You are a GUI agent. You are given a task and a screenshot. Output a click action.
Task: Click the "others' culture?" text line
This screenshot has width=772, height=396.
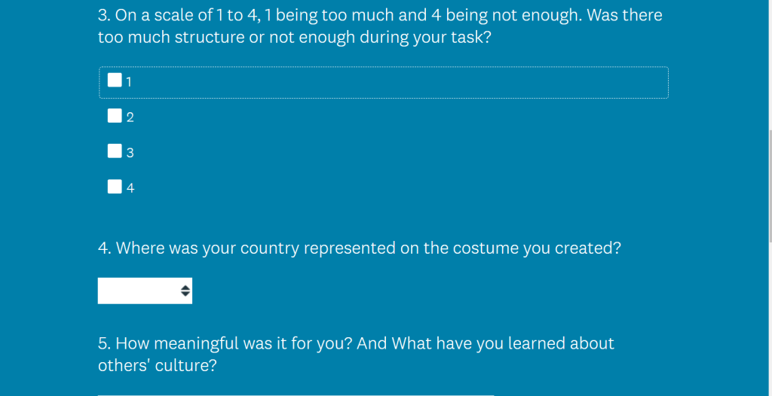[x=157, y=365]
